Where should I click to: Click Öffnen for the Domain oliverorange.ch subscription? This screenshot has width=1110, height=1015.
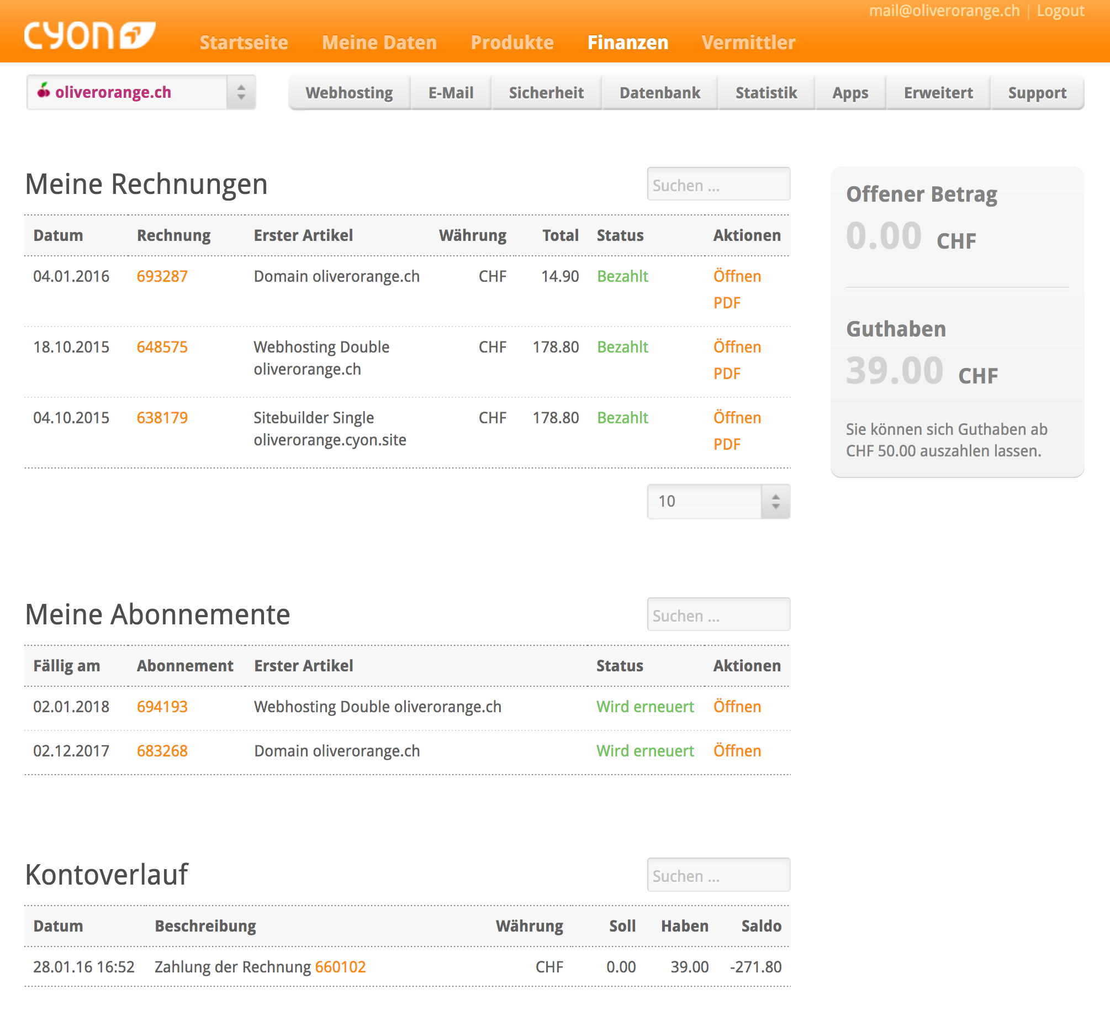point(737,751)
